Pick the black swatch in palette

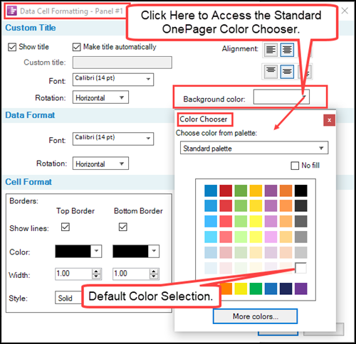click(x=300, y=190)
